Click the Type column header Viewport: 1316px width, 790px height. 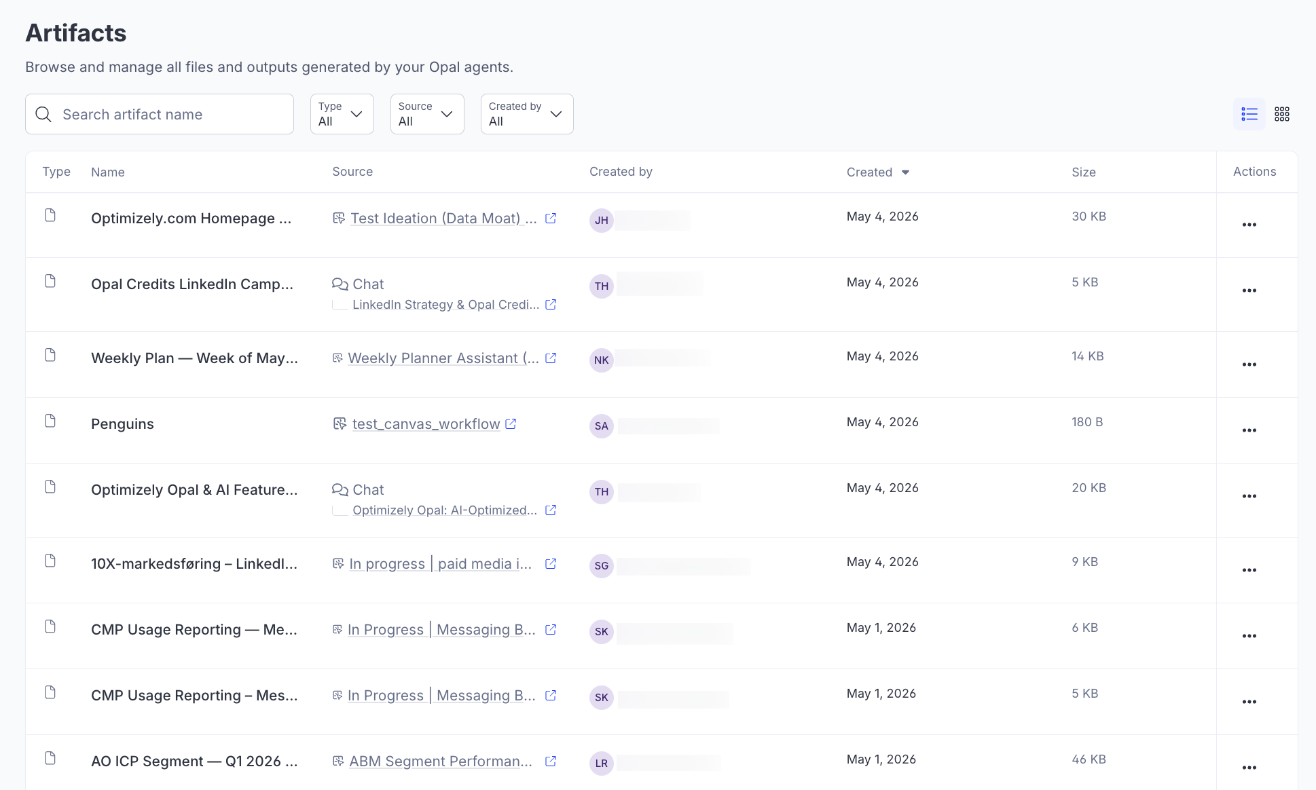(x=56, y=172)
